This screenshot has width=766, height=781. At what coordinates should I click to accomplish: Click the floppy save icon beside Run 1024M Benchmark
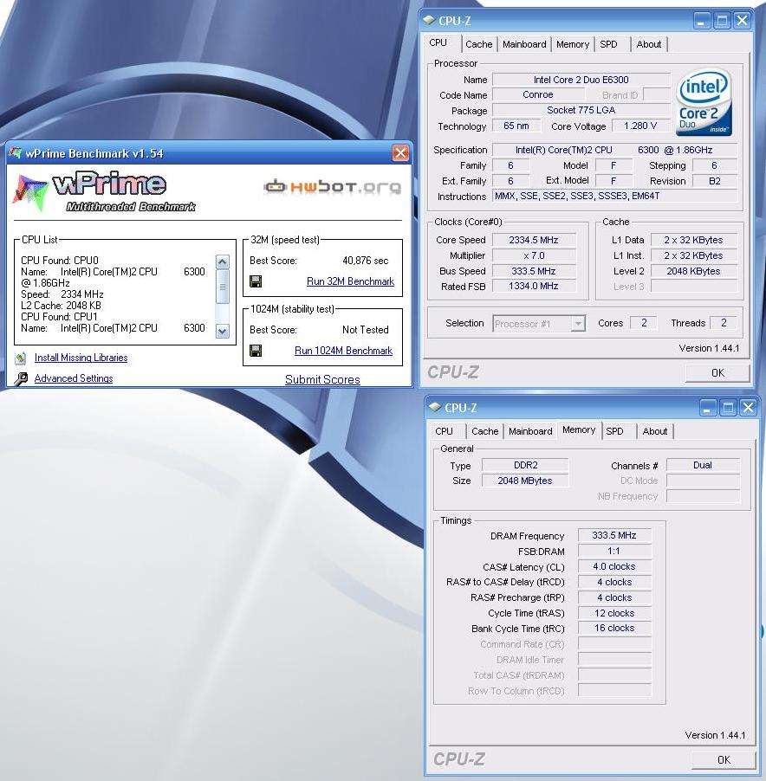point(256,351)
